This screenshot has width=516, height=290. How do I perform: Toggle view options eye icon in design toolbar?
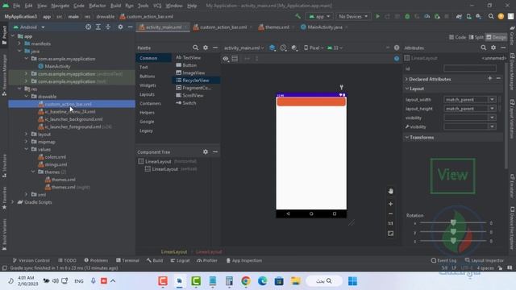point(226,59)
